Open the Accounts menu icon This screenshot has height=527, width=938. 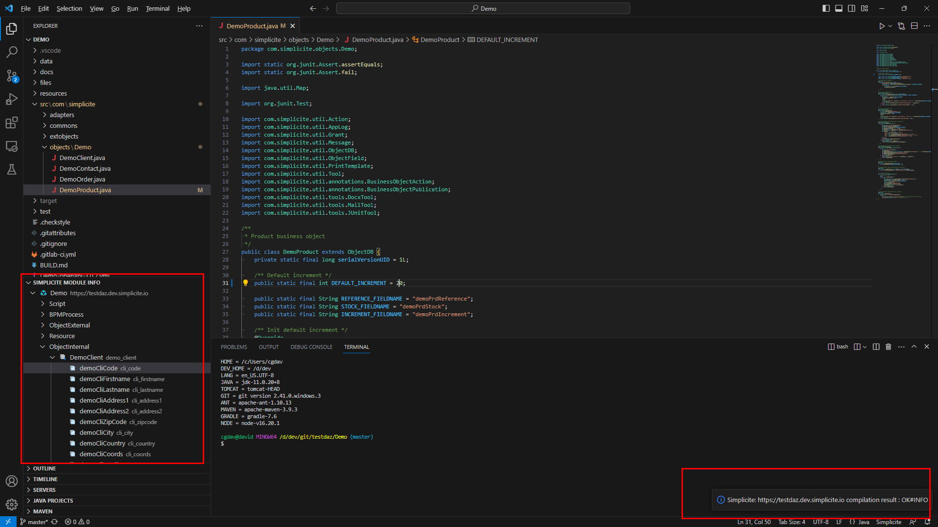[12, 481]
